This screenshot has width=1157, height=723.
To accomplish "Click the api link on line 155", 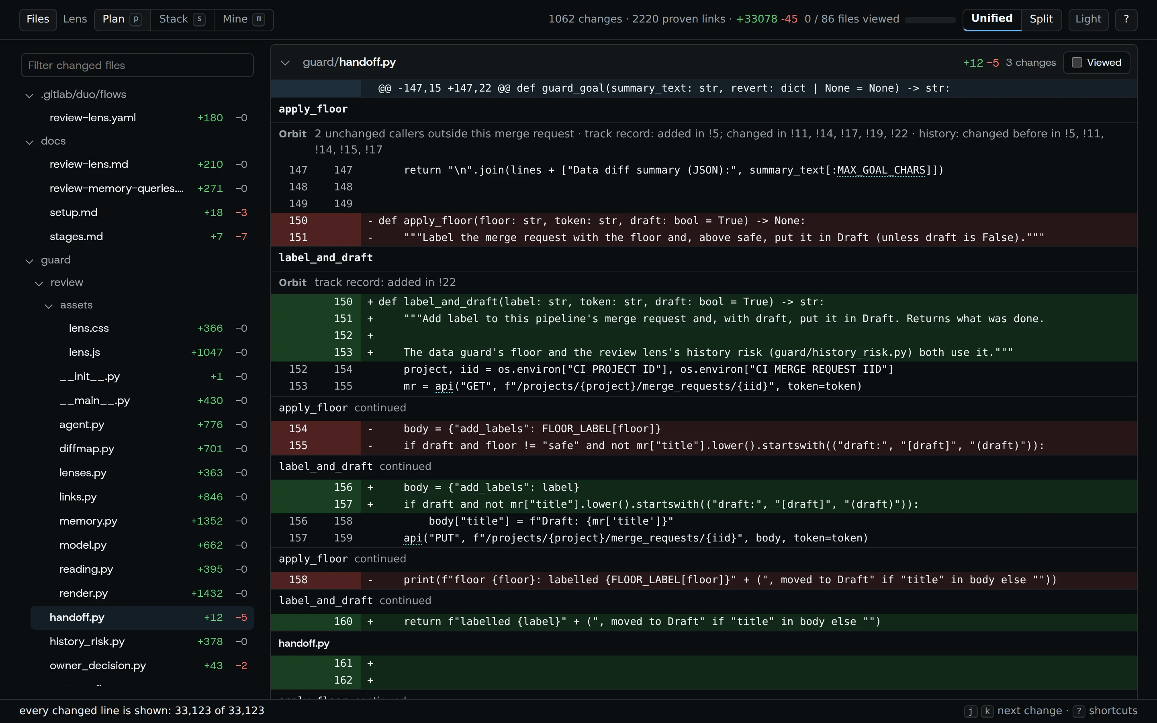I will 444,386.
